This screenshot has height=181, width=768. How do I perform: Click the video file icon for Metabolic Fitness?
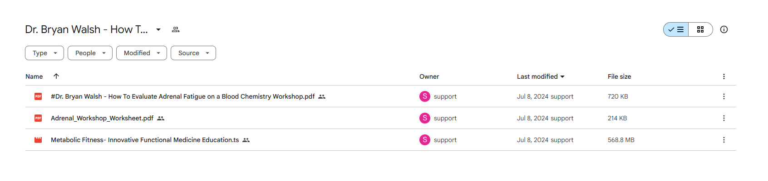38,140
